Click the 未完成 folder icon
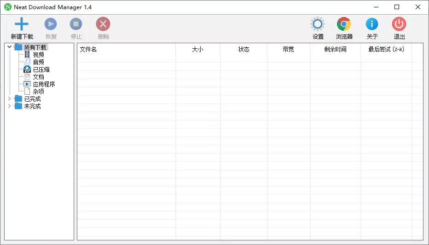The height and width of the screenshot is (245, 429). [18, 106]
